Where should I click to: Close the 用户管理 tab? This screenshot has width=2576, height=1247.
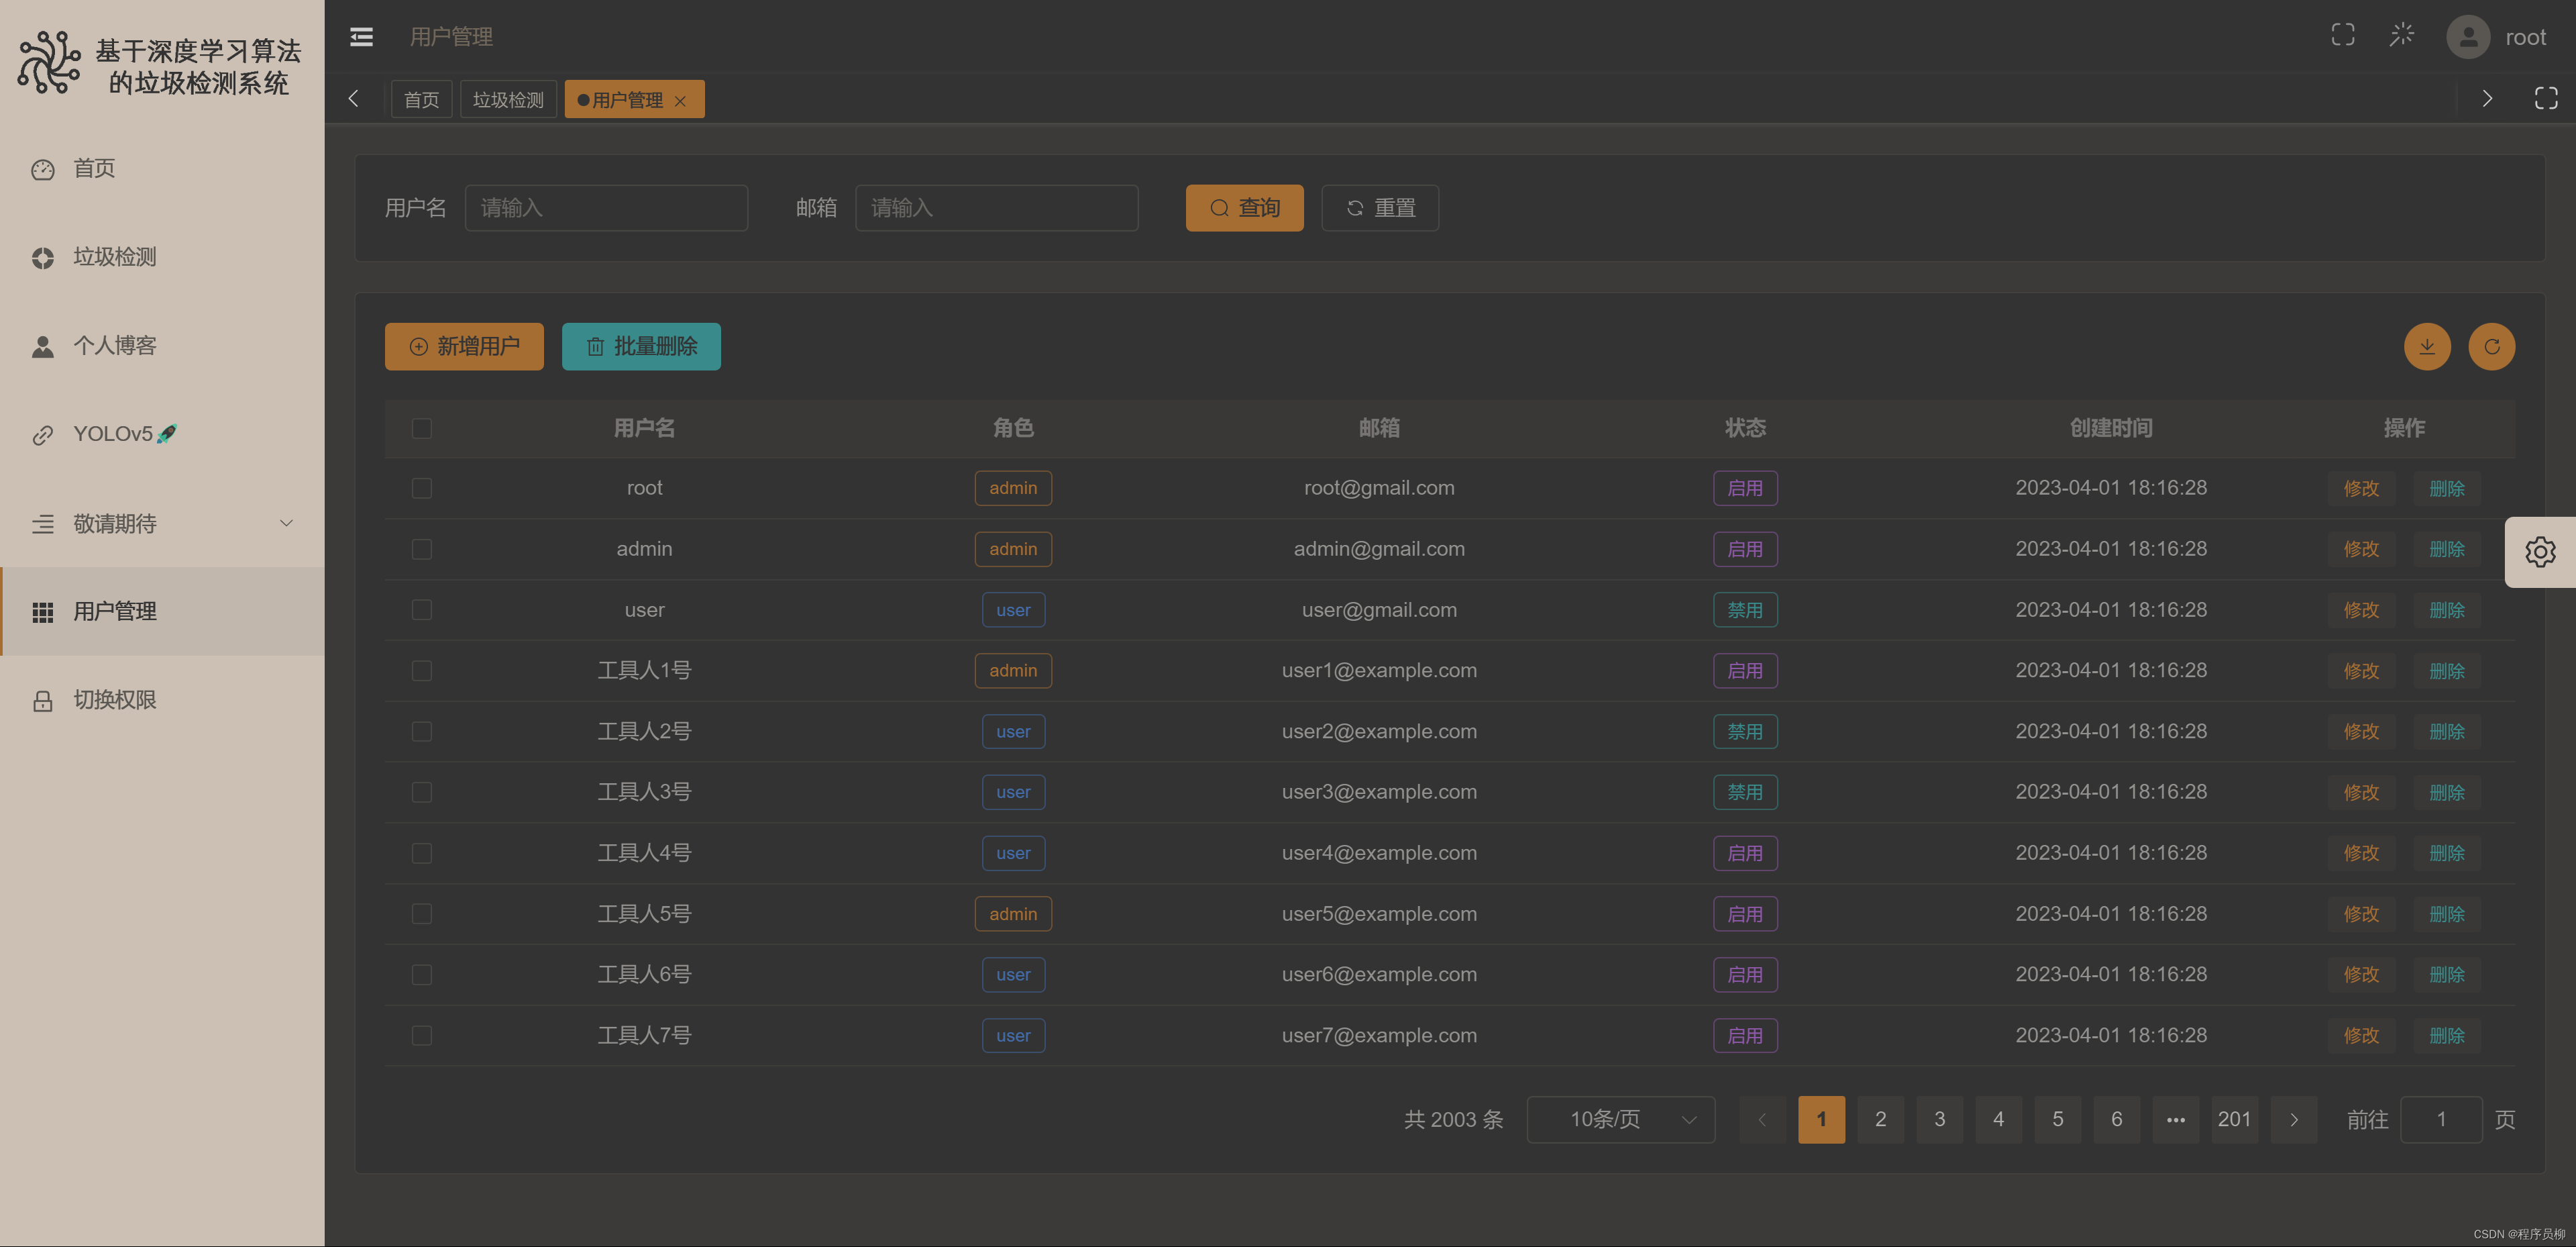pos(680,101)
